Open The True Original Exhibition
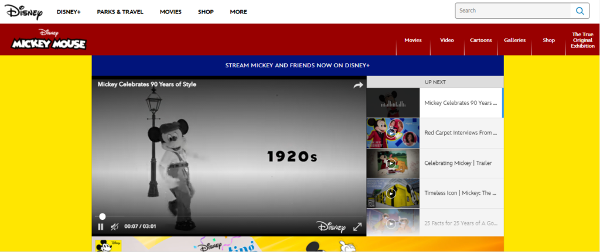Screen dimensions: 600x252 (583, 40)
